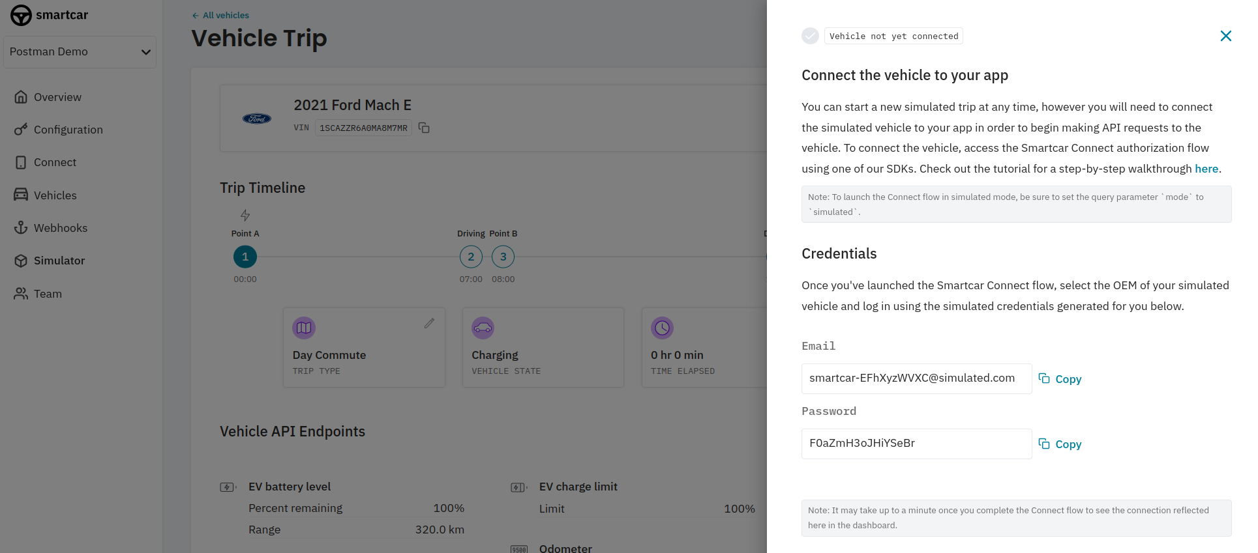
Task: Open the Webhooks page
Action: pos(61,228)
